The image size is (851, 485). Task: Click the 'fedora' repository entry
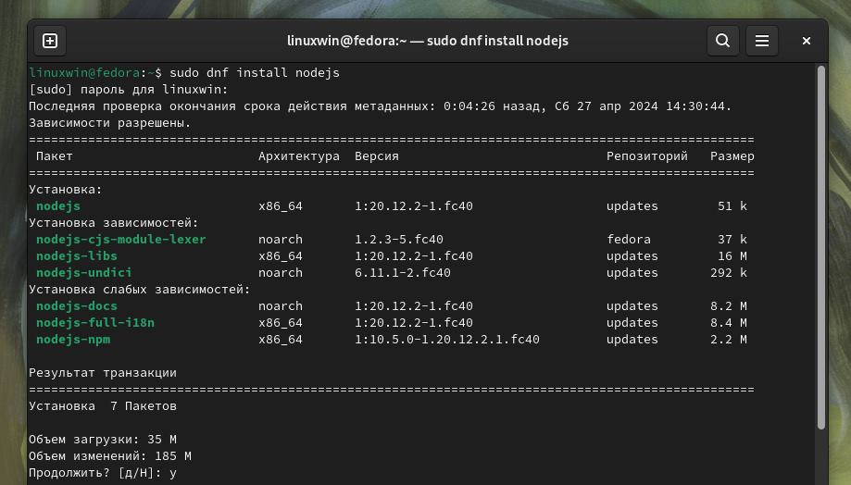point(629,239)
